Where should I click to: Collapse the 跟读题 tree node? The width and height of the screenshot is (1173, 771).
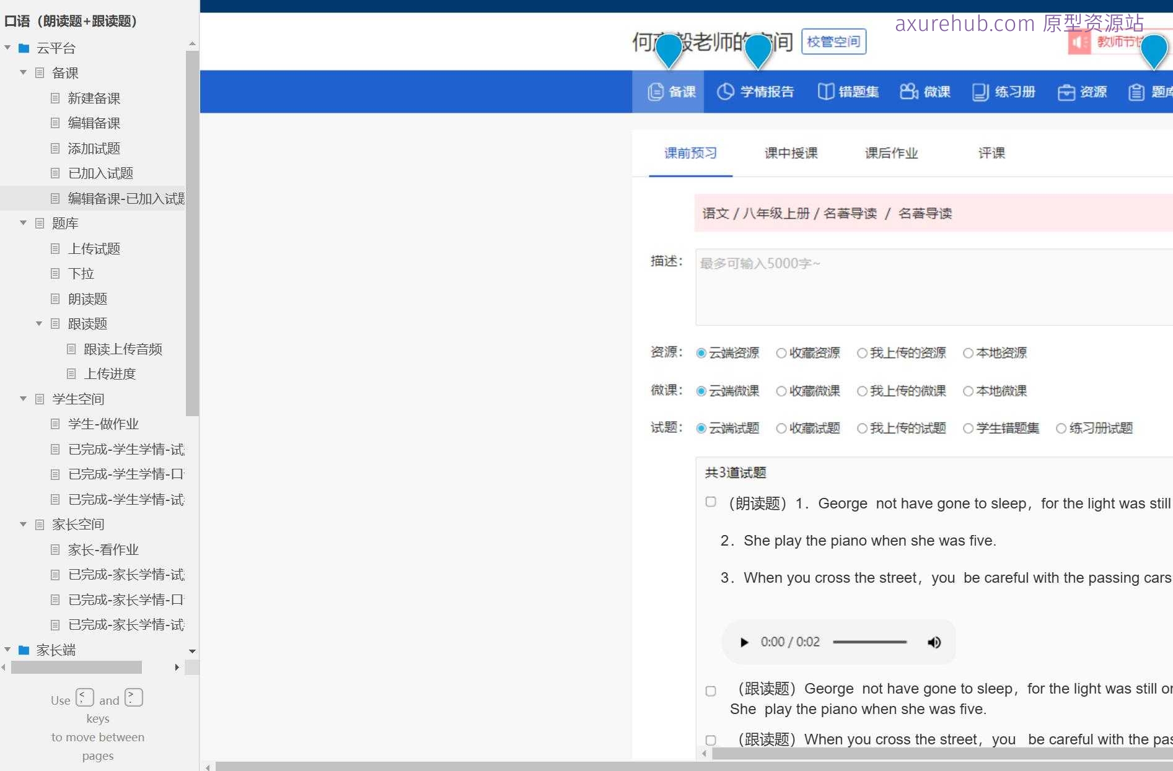pyautogui.click(x=38, y=323)
